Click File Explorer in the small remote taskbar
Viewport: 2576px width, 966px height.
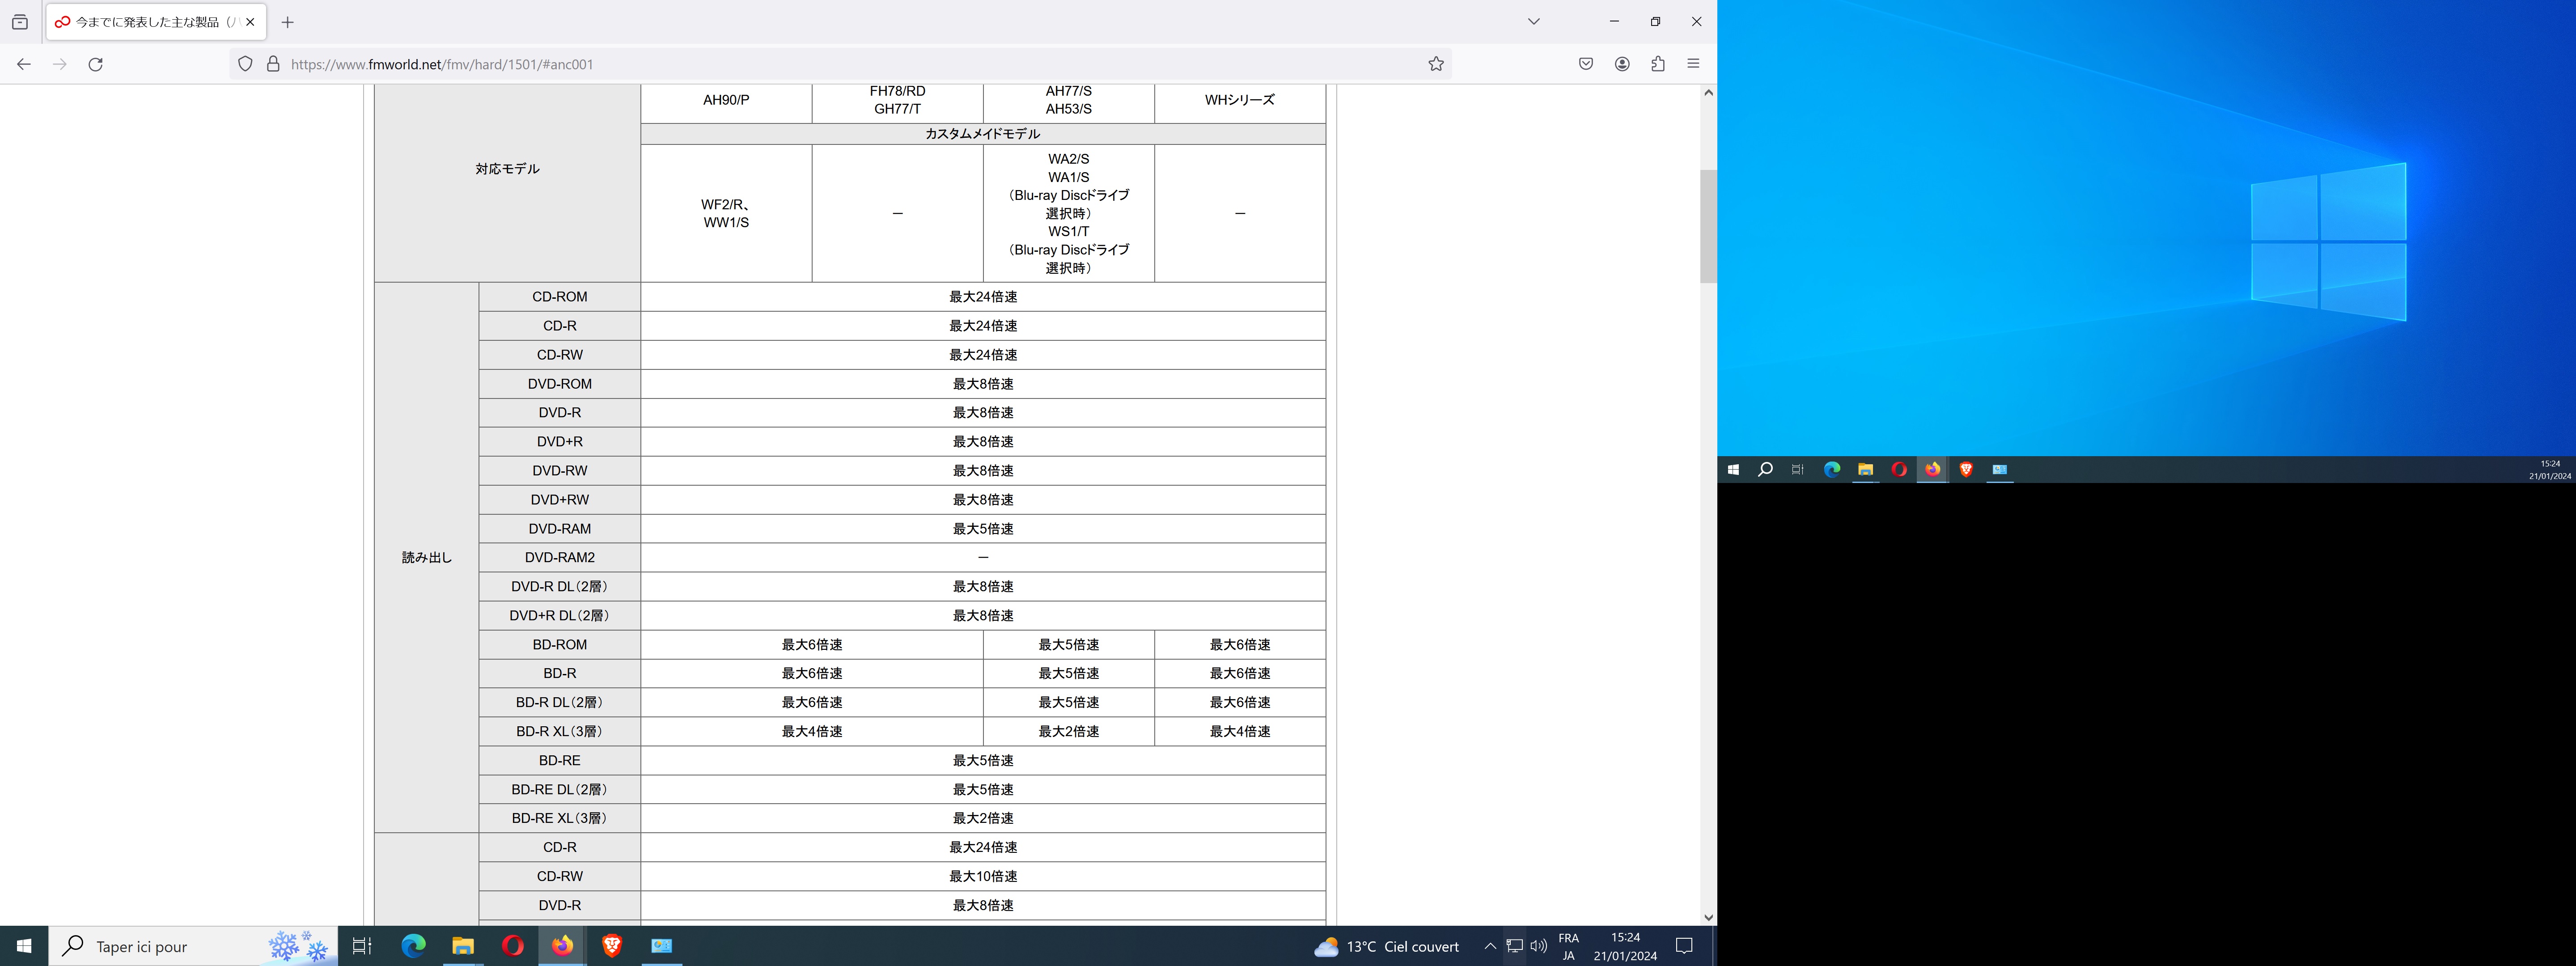tap(1865, 469)
